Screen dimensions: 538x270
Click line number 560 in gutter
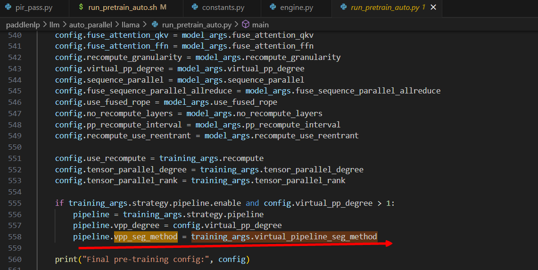pos(15,259)
